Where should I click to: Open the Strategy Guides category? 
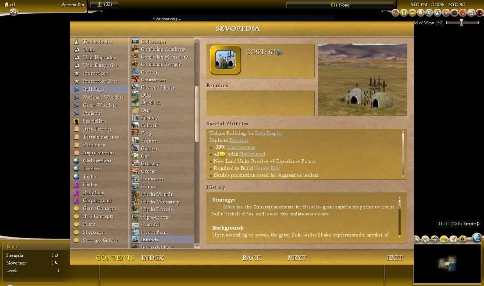(100, 240)
